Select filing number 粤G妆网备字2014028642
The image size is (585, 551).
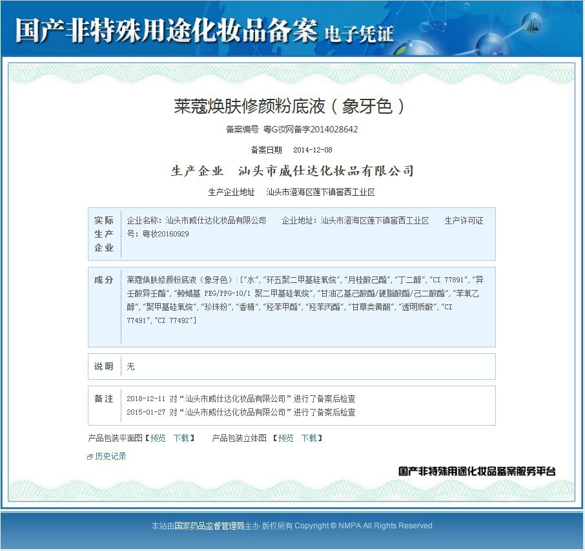[x=311, y=129]
